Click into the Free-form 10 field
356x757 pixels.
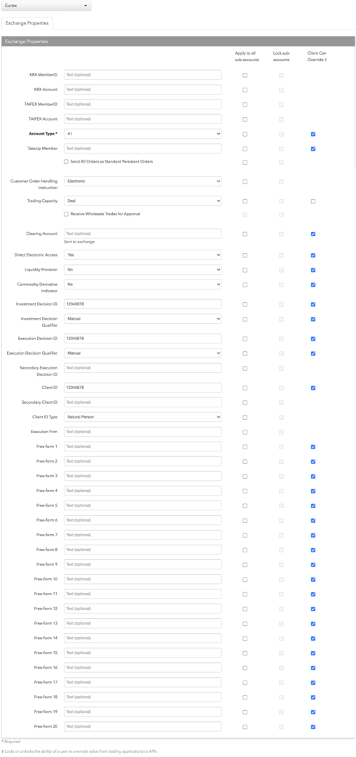[143, 580]
